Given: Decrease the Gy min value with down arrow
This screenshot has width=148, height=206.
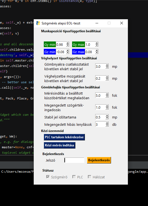Looking at the screenshot, I should [x=67, y=46].
